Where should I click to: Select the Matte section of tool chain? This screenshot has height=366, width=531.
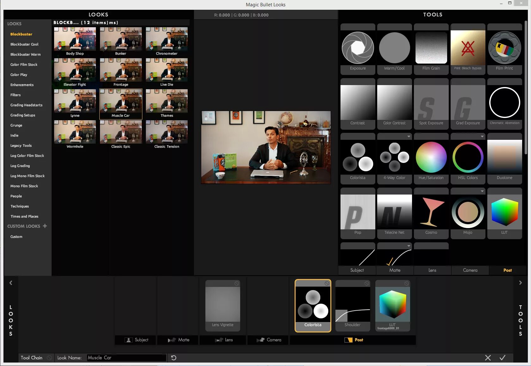click(178, 340)
